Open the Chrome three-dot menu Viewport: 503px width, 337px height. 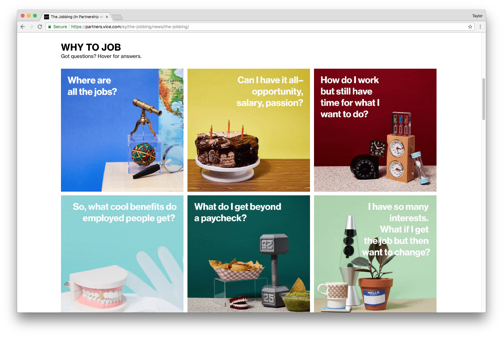point(480,27)
